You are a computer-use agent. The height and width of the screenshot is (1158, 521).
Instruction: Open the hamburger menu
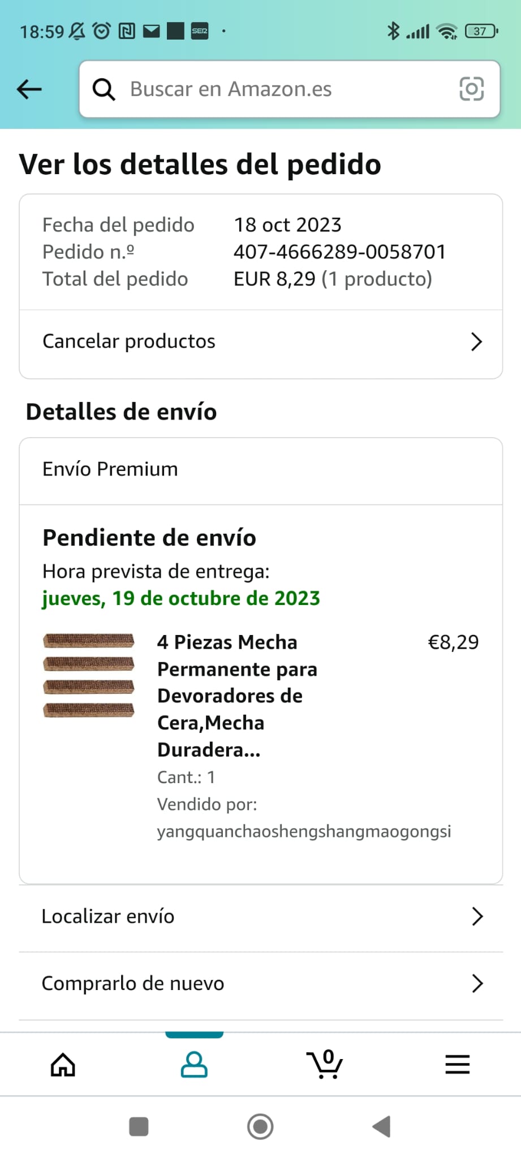pos(457,1065)
